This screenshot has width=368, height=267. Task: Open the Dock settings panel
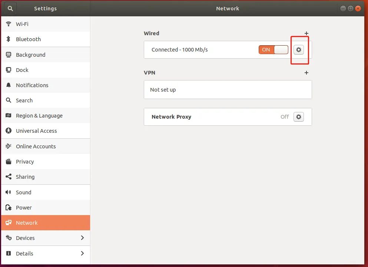pos(46,70)
